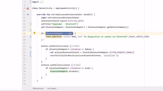Click the activity_main layout reference

pyautogui.click(x=75, y=21)
